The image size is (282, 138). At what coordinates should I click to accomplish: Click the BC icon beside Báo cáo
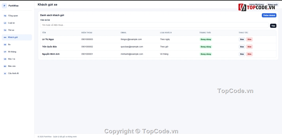(x=5, y=66)
